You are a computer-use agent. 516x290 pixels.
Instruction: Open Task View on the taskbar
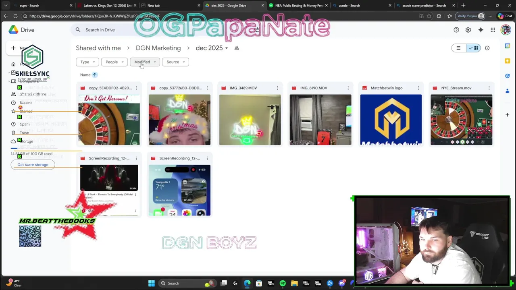(x=224, y=283)
